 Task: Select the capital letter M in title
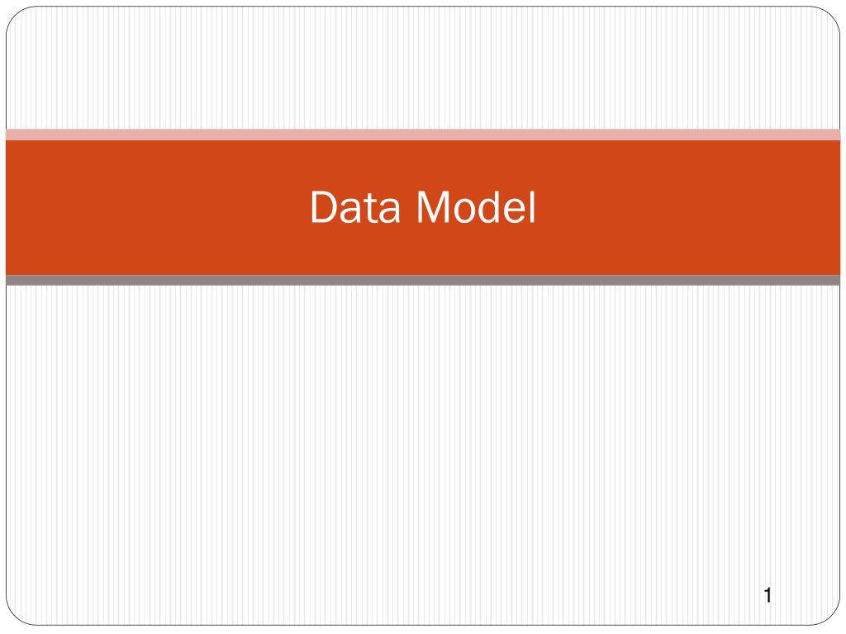click(x=433, y=207)
